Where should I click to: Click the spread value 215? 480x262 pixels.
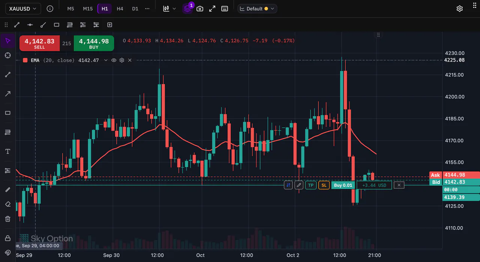(x=67, y=44)
